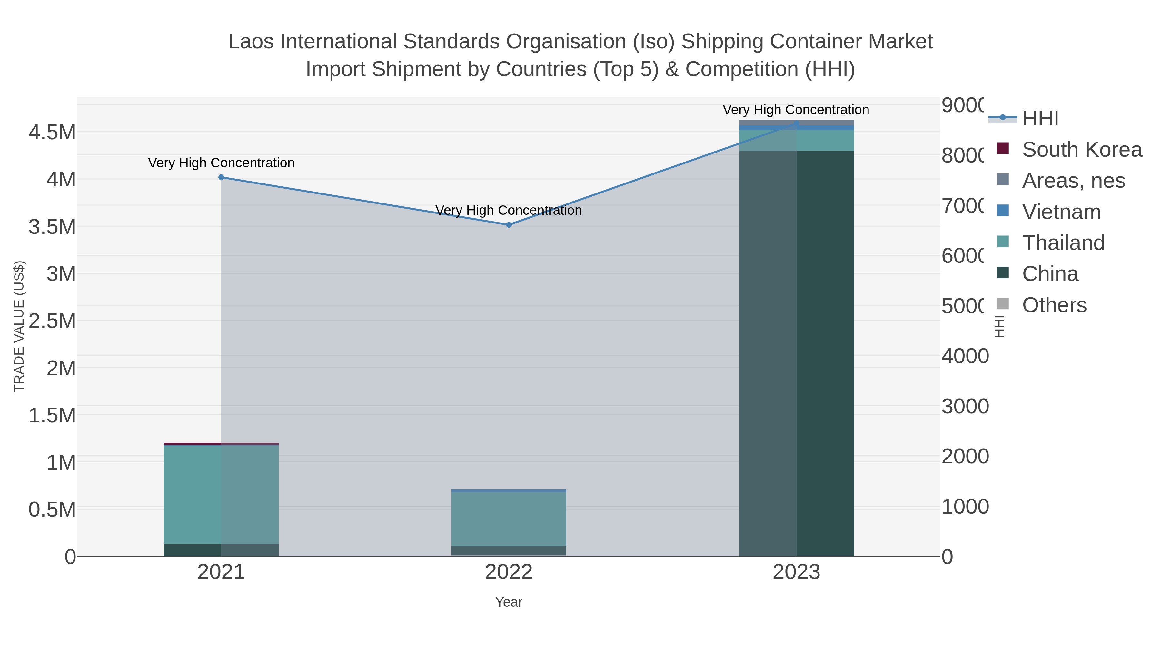The height and width of the screenshot is (653, 1161).
Task: Click the Year axis title
Action: click(509, 602)
